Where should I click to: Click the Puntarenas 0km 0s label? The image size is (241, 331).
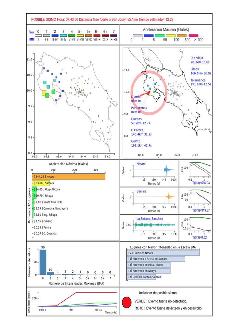click(139, 110)
